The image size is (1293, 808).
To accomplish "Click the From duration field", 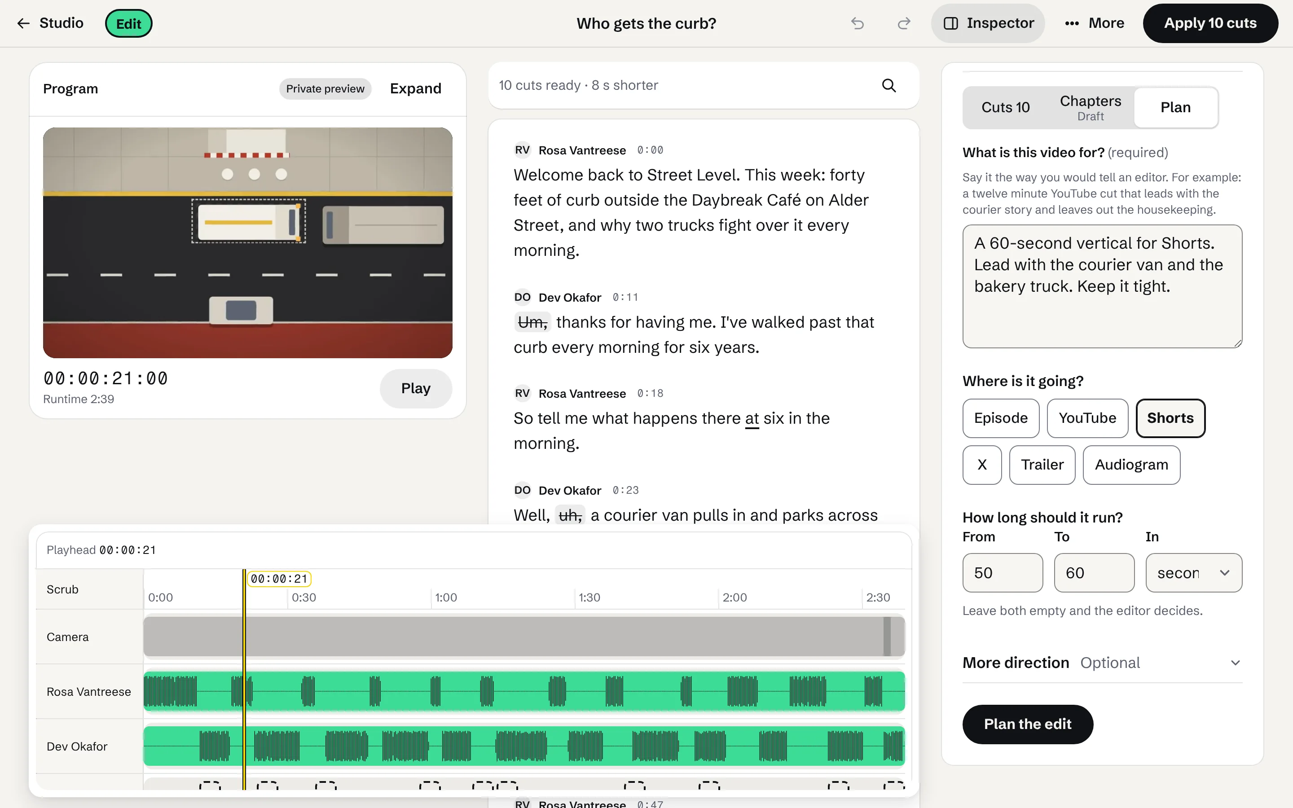I will pyautogui.click(x=1003, y=573).
